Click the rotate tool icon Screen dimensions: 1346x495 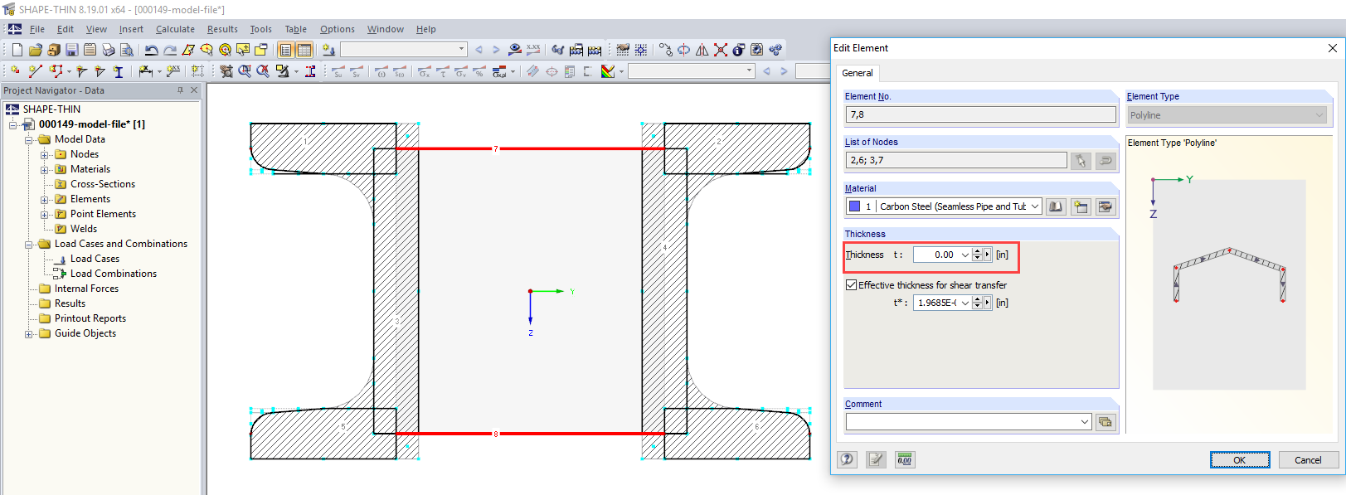tap(683, 50)
